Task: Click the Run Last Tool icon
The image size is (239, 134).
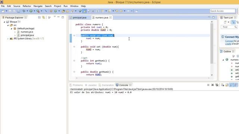Action: point(38,11)
